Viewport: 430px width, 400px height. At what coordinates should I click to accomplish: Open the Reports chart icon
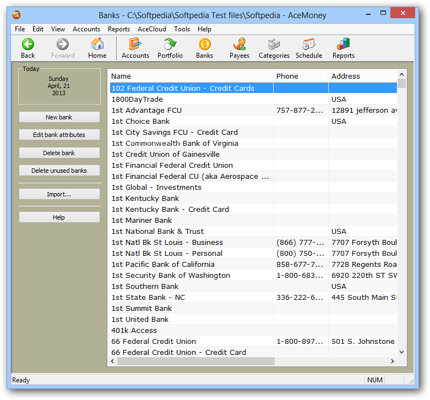(x=344, y=44)
